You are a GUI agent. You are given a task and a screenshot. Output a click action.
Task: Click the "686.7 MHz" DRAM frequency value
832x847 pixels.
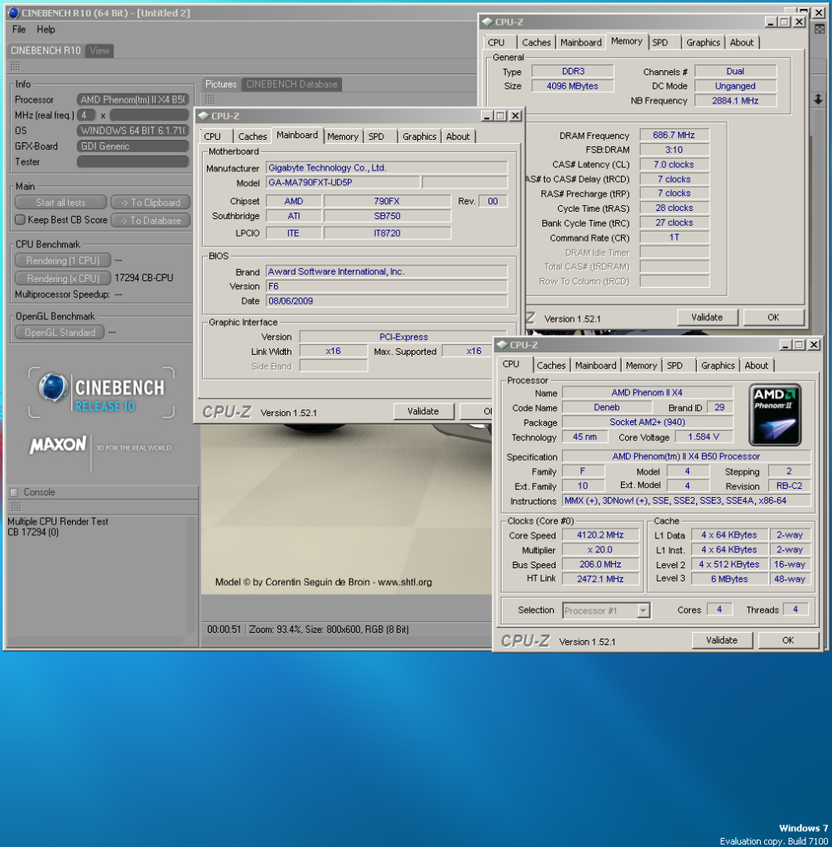[x=674, y=135]
